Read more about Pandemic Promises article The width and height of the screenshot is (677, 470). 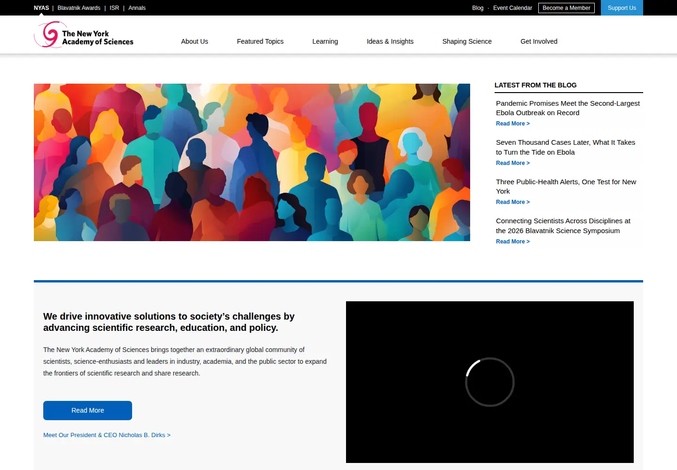513,124
